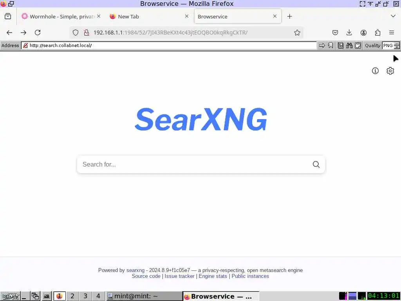
Task: Open Public instances link
Action: coord(250,276)
